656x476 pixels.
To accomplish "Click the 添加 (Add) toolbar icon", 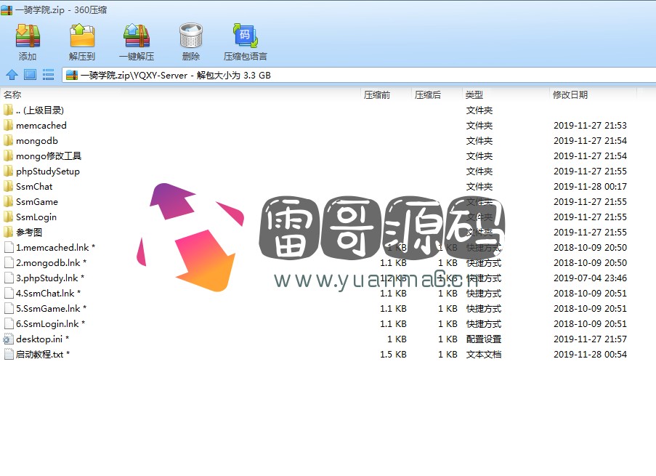I will tap(28, 41).
